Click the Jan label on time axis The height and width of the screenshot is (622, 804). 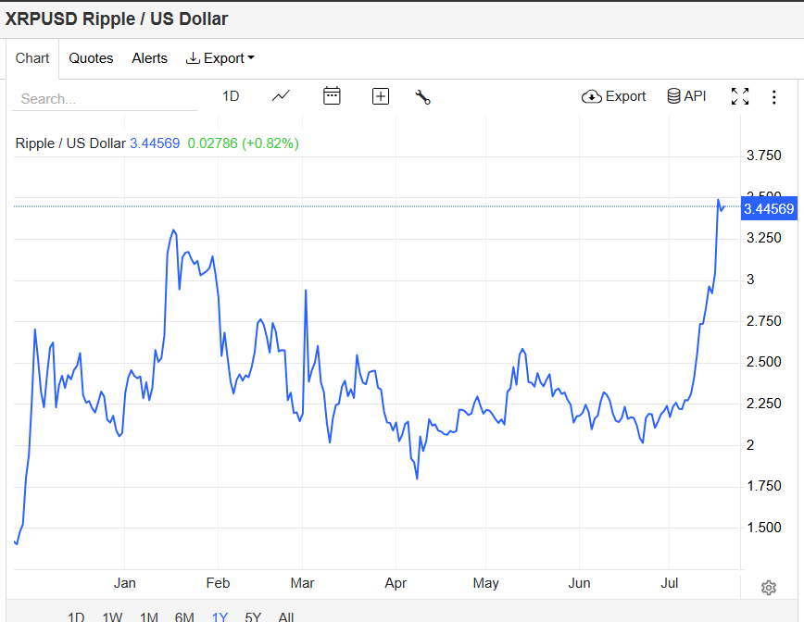coord(125,583)
